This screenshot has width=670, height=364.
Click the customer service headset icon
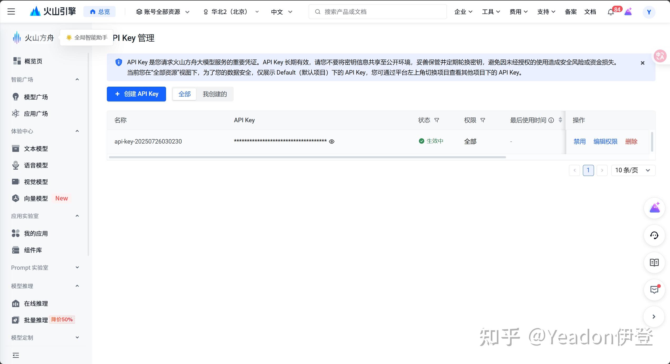click(654, 235)
